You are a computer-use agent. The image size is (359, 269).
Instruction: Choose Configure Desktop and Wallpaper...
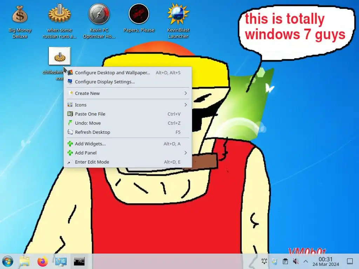coord(128,73)
